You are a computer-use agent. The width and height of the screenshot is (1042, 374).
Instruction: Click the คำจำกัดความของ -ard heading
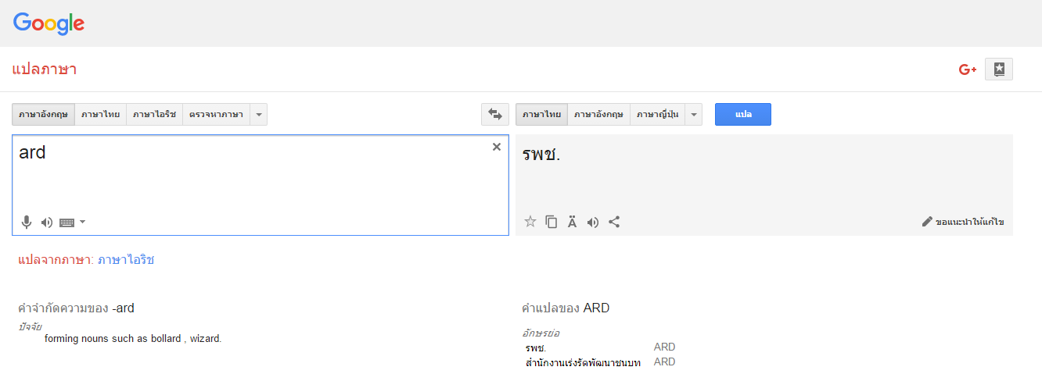click(x=76, y=308)
